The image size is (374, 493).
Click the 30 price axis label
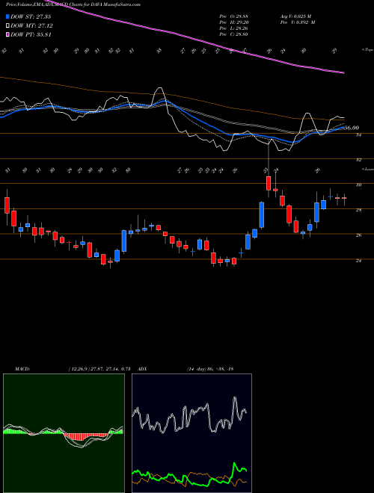pos(358,185)
